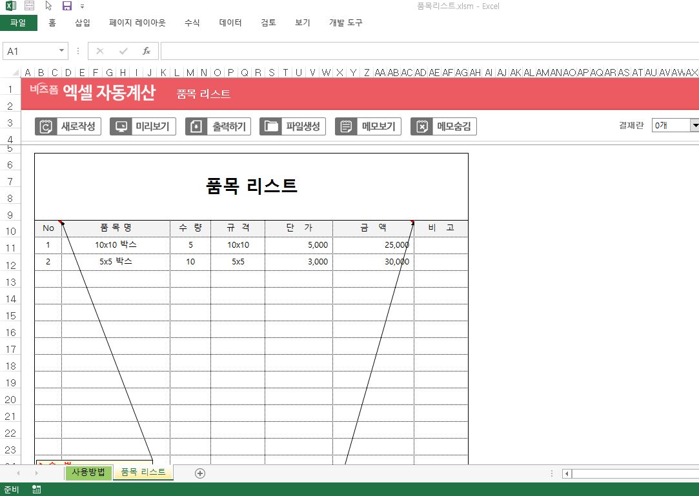Image resolution: width=699 pixels, height=496 pixels.
Task: Click the 파일생성 button
Action: click(x=293, y=126)
